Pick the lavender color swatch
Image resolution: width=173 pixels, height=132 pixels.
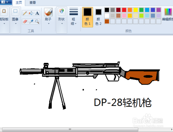click(159, 16)
